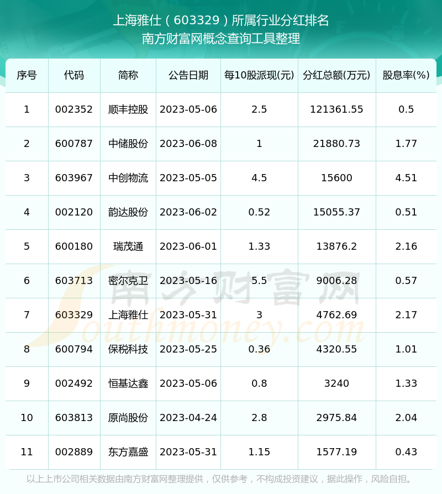Click the dividend yield 2.16
Viewport: 442px width, 494px height.
(x=406, y=246)
